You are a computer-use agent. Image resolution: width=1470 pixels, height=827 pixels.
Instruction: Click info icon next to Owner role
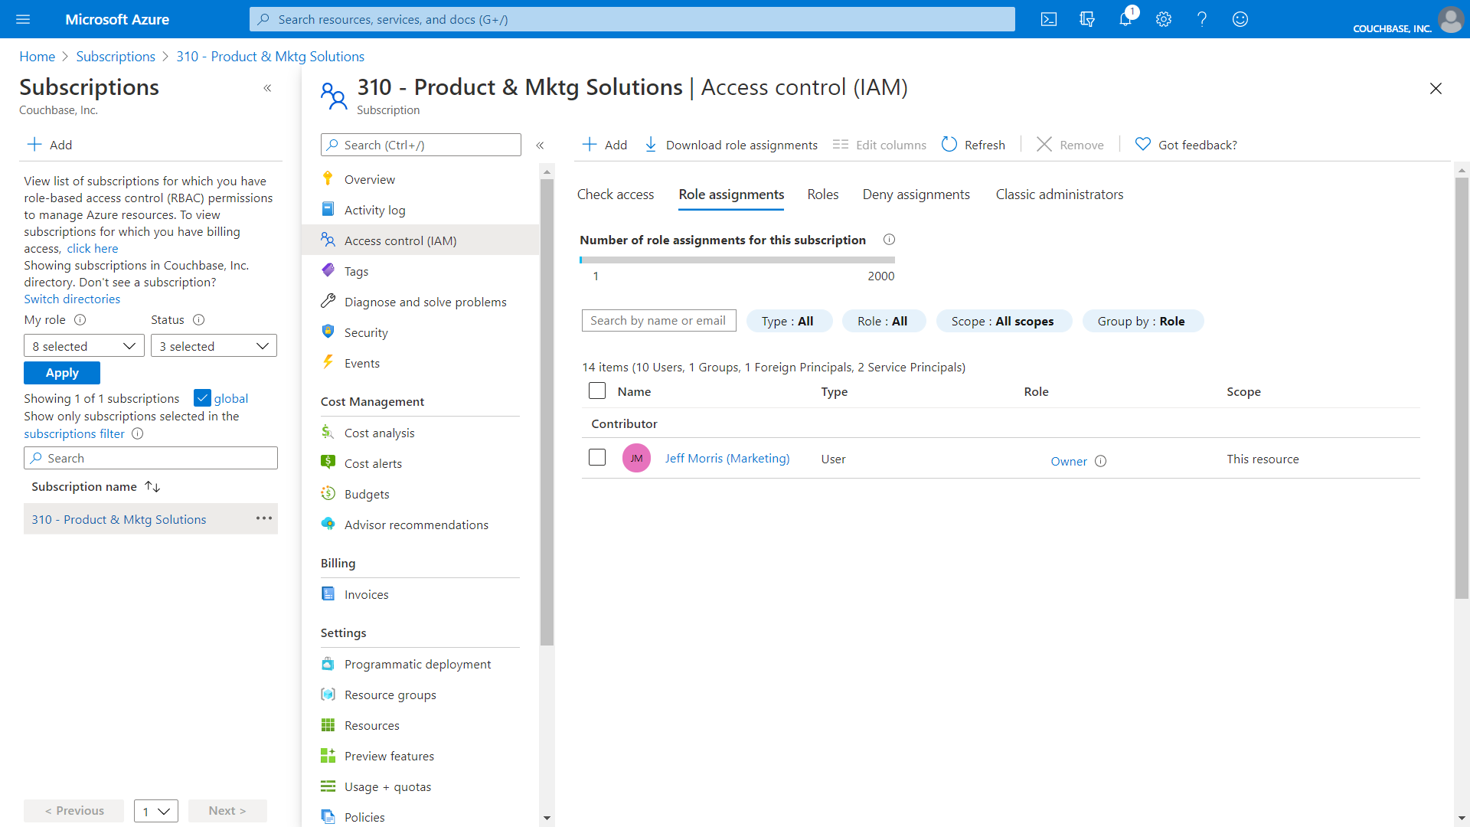(1100, 461)
